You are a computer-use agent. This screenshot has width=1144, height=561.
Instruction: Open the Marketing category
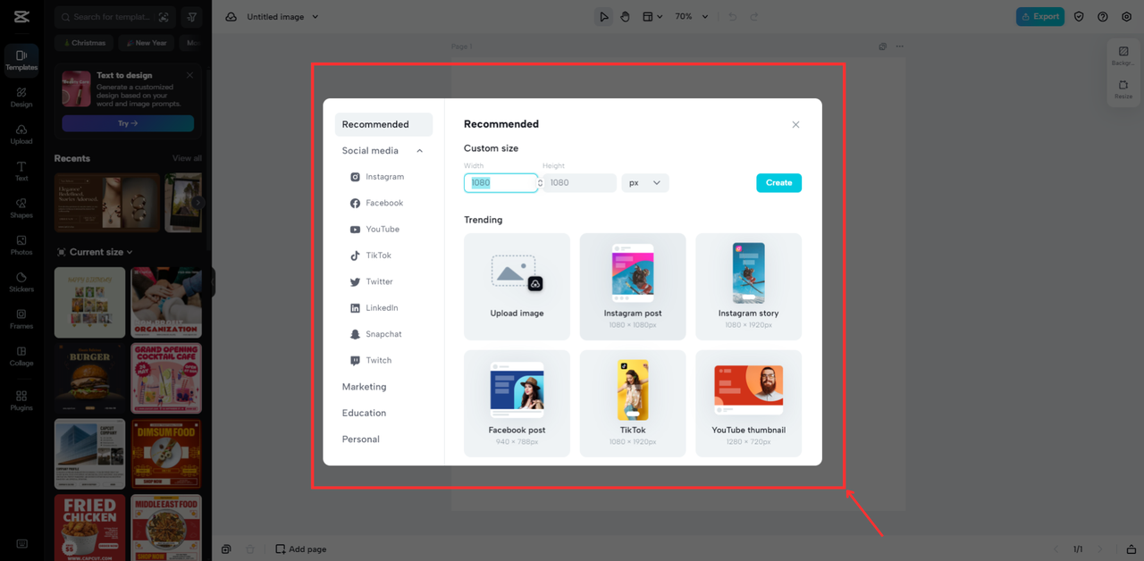click(x=365, y=387)
